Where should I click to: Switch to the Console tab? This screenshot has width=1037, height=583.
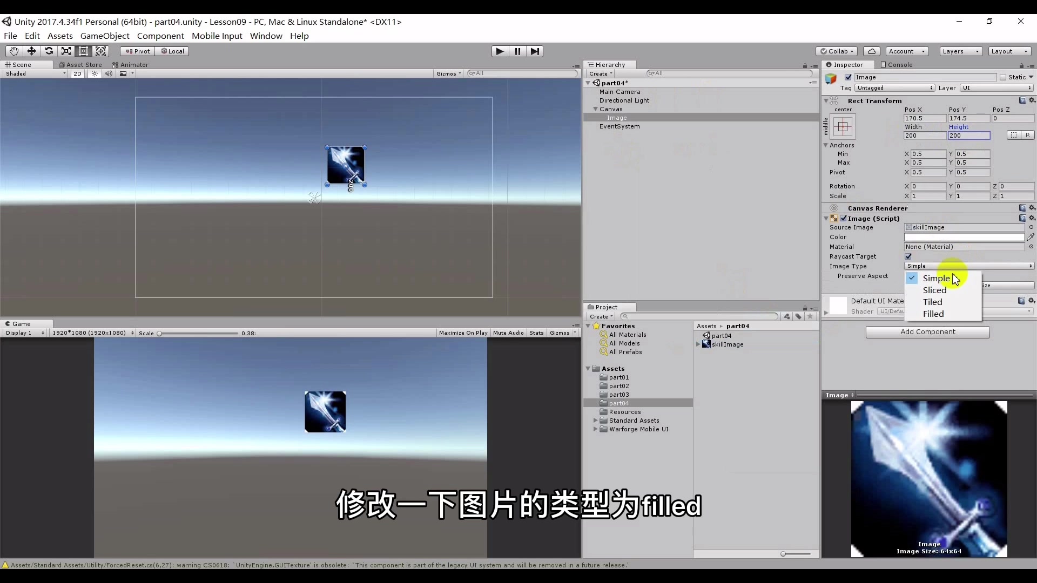point(901,64)
